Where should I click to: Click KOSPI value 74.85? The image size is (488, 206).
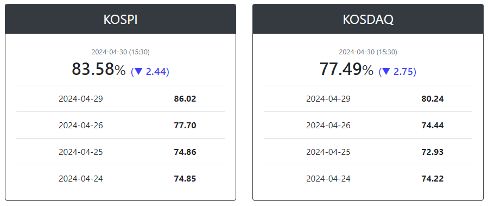pyautogui.click(x=185, y=179)
